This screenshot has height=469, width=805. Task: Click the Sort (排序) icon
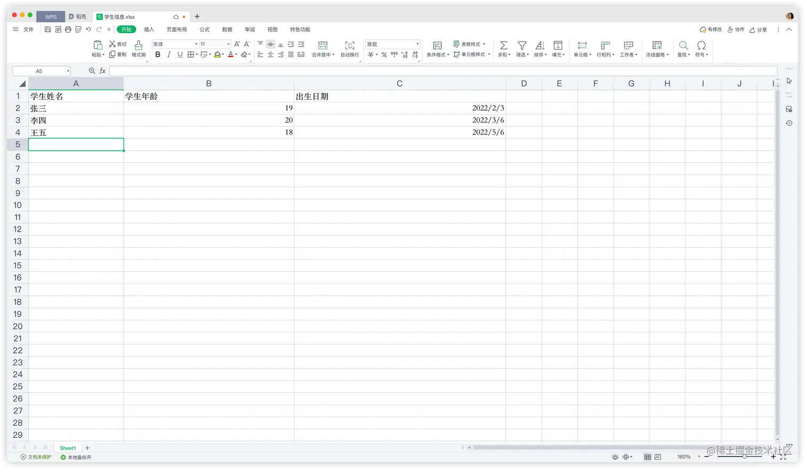540,45
